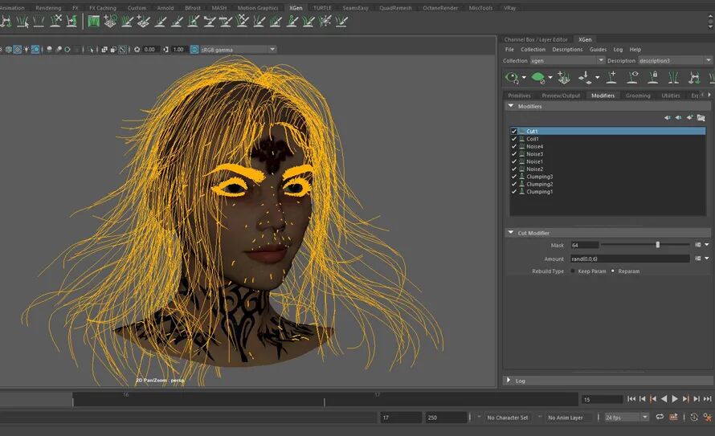
Task: Open the folder icon in Modifiers section
Action: click(701, 118)
